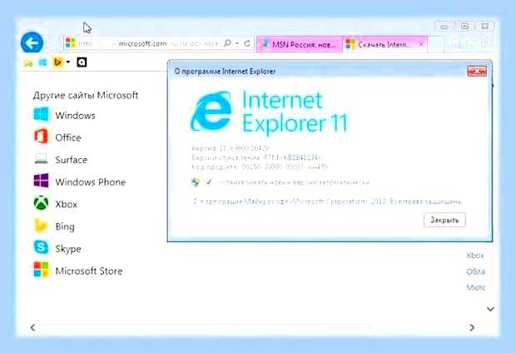Open the KB update version link
The width and height of the screenshot is (516, 353).
(302, 157)
